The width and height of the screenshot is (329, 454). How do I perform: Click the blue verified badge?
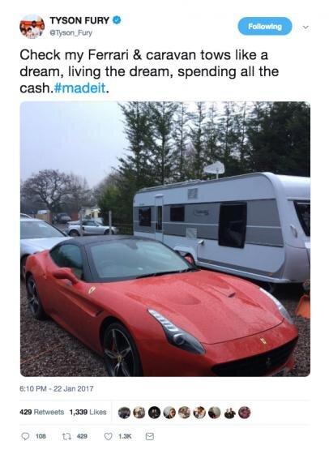(117, 20)
